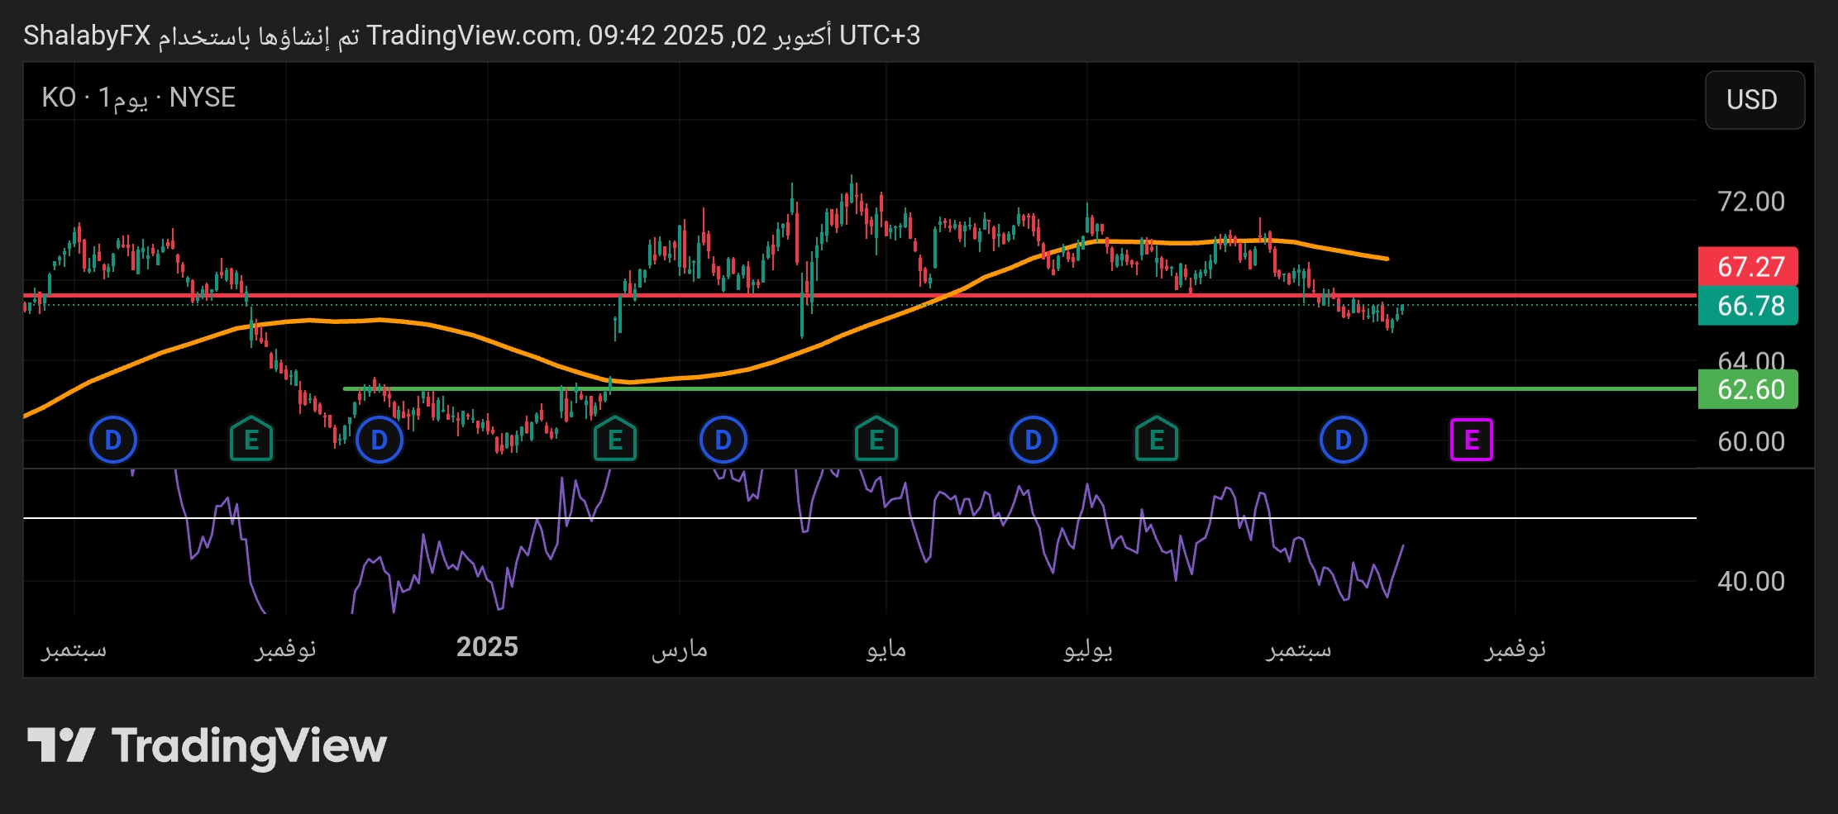Click the leftmost dividend D marker
Image resolution: width=1838 pixels, height=814 pixels.
coord(113,440)
